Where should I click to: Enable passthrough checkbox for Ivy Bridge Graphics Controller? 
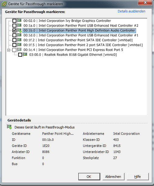tap(14, 21)
